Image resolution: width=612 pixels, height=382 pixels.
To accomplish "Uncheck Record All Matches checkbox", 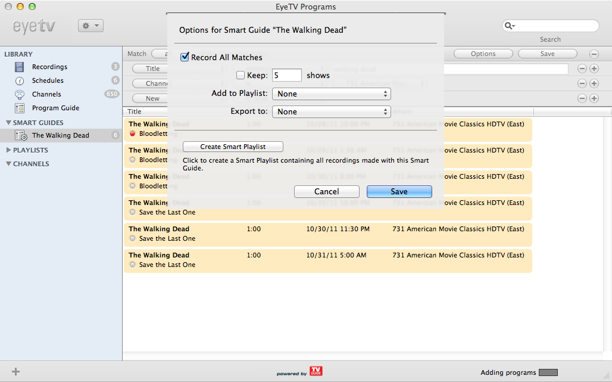I will (185, 57).
